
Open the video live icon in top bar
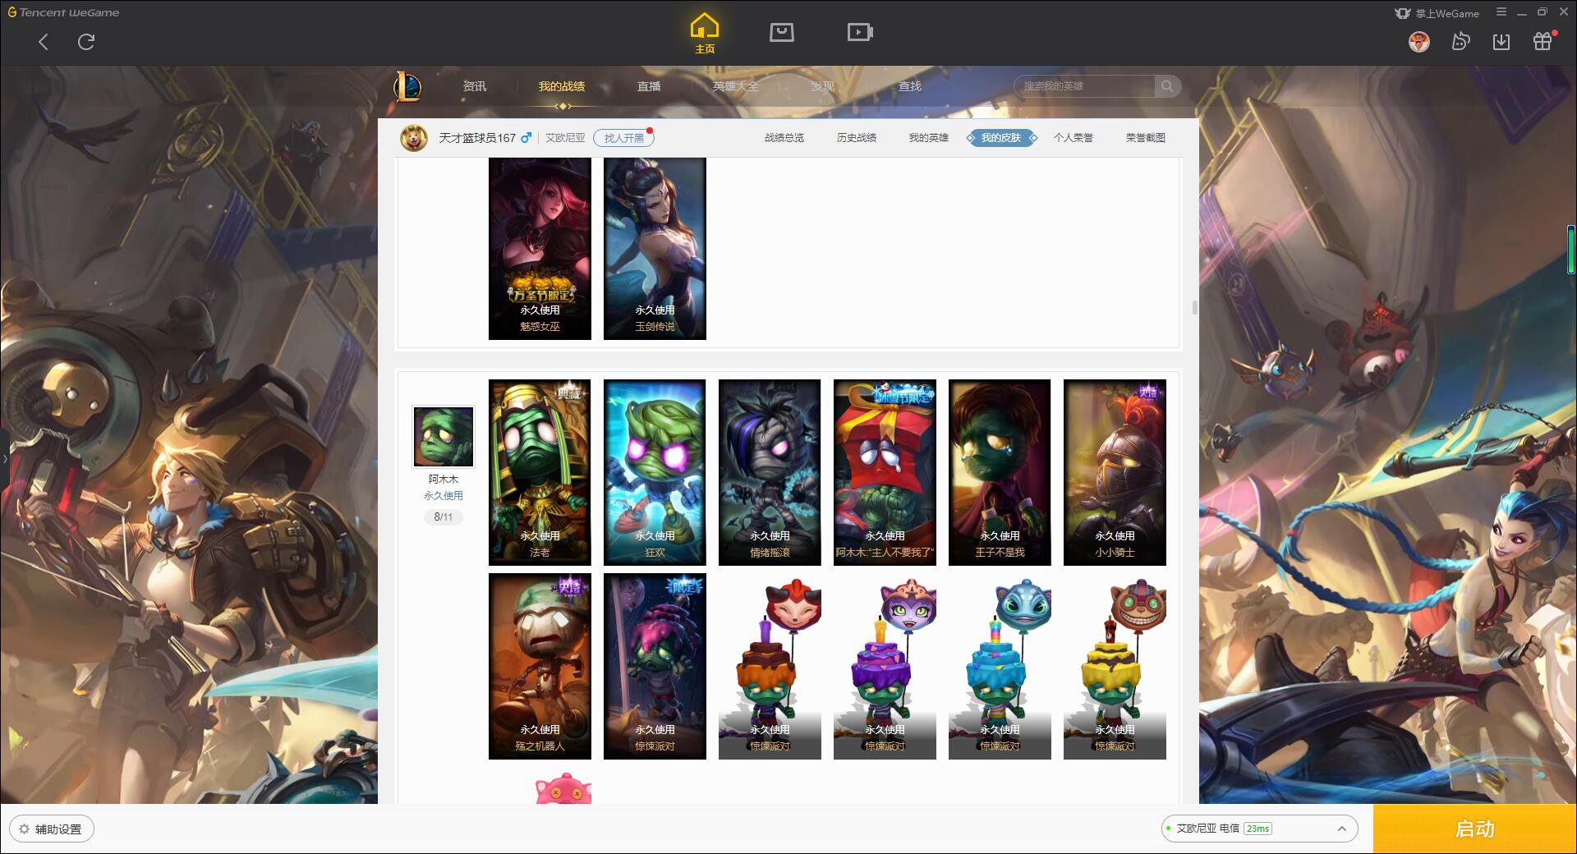point(860,32)
